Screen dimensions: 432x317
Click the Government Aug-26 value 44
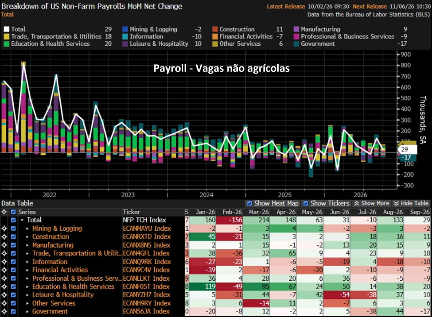(x=390, y=311)
